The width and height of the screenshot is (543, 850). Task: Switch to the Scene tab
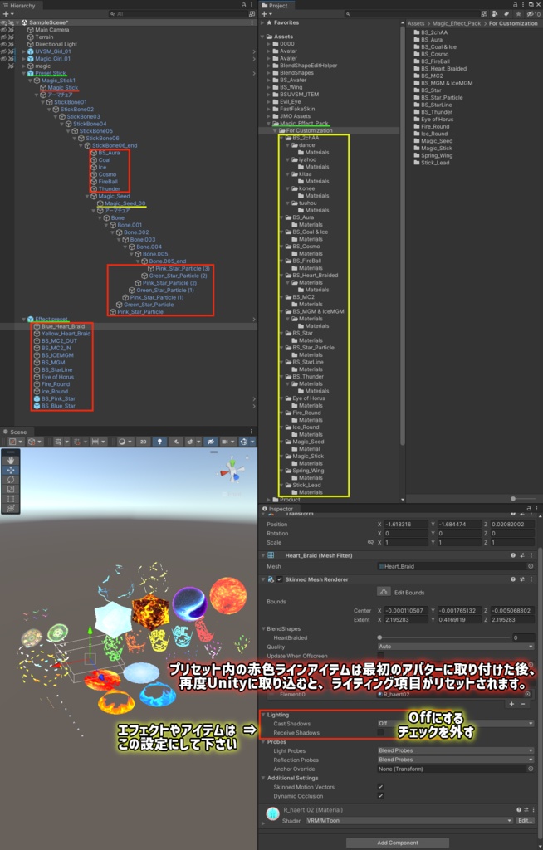pos(15,432)
